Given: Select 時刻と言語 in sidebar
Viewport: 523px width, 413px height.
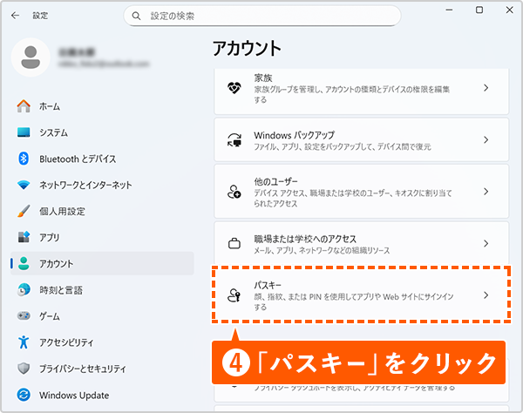Looking at the screenshot, I should 60,289.
